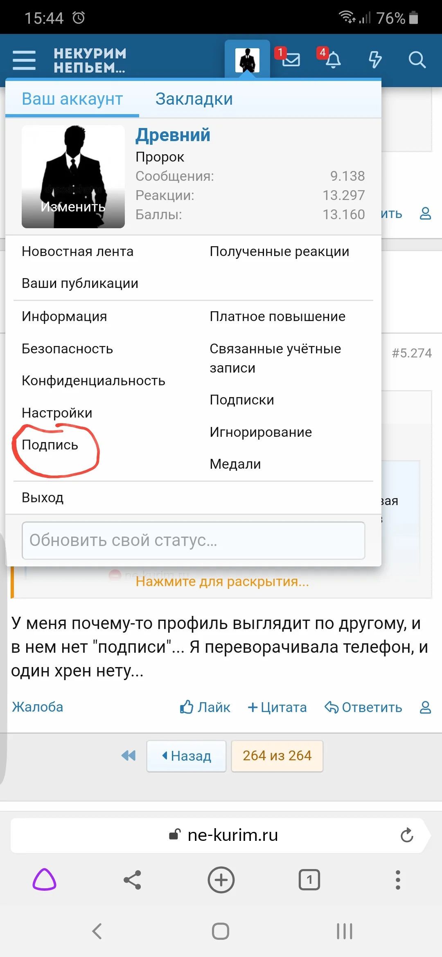Screen dimensions: 442x957
Task: Tap the browser reload page icon
Action: (x=407, y=835)
